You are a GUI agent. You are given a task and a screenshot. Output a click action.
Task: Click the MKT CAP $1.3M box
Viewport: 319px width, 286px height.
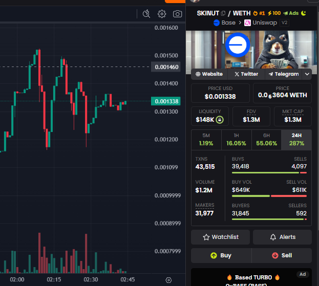coord(293,116)
